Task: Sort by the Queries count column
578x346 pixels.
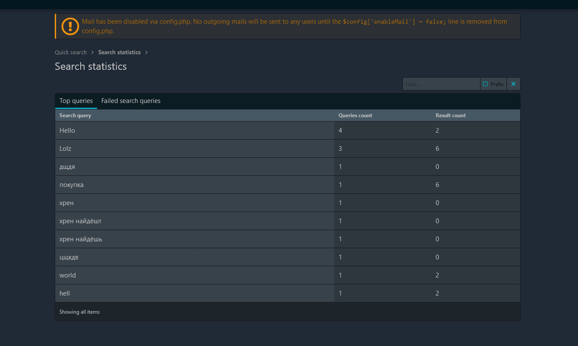Action: 355,115
